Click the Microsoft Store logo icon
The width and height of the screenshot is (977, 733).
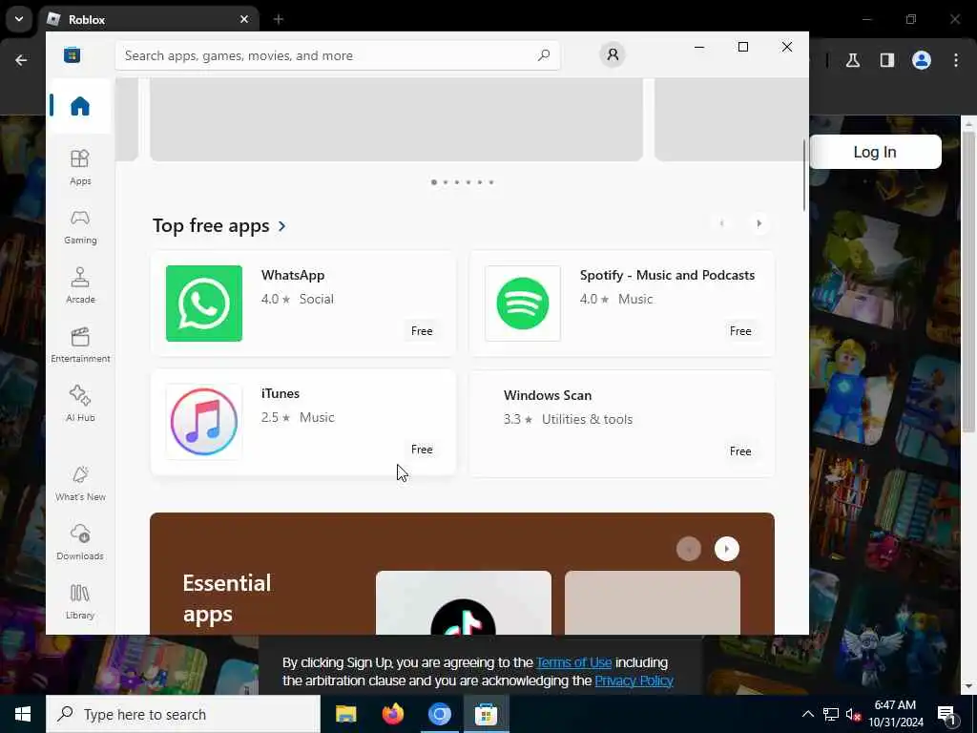[72, 54]
